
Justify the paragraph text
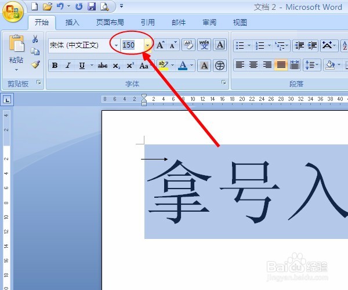point(281,65)
